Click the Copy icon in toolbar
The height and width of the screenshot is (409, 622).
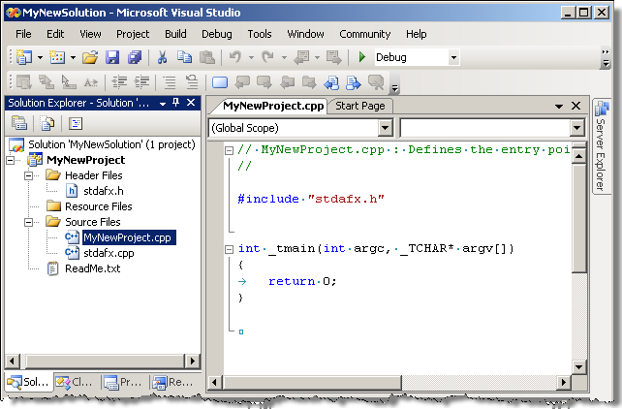(184, 57)
